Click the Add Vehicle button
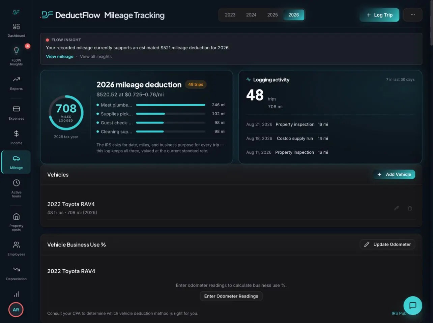 [x=394, y=174]
